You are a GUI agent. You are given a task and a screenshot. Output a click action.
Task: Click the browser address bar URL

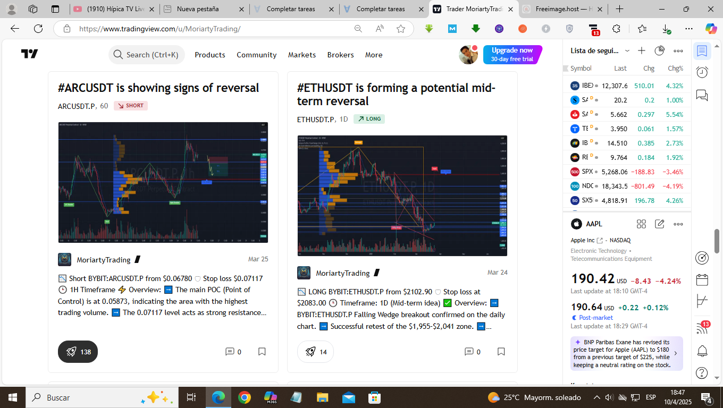159,29
